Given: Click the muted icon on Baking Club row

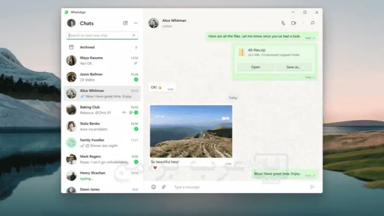Looking at the screenshot, I should click(x=124, y=113).
